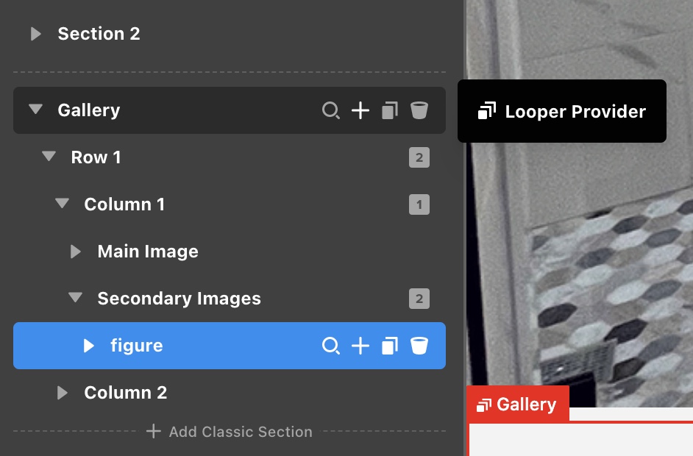The height and width of the screenshot is (456, 693).
Task: Duplicate the figure element with the copy icon
Action: point(390,346)
